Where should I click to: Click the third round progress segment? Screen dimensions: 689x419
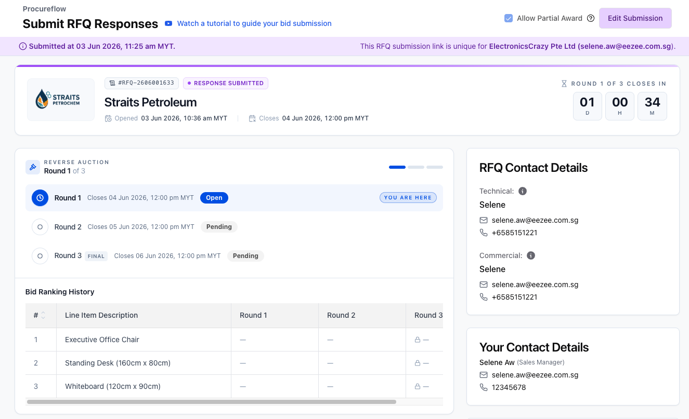pos(435,167)
